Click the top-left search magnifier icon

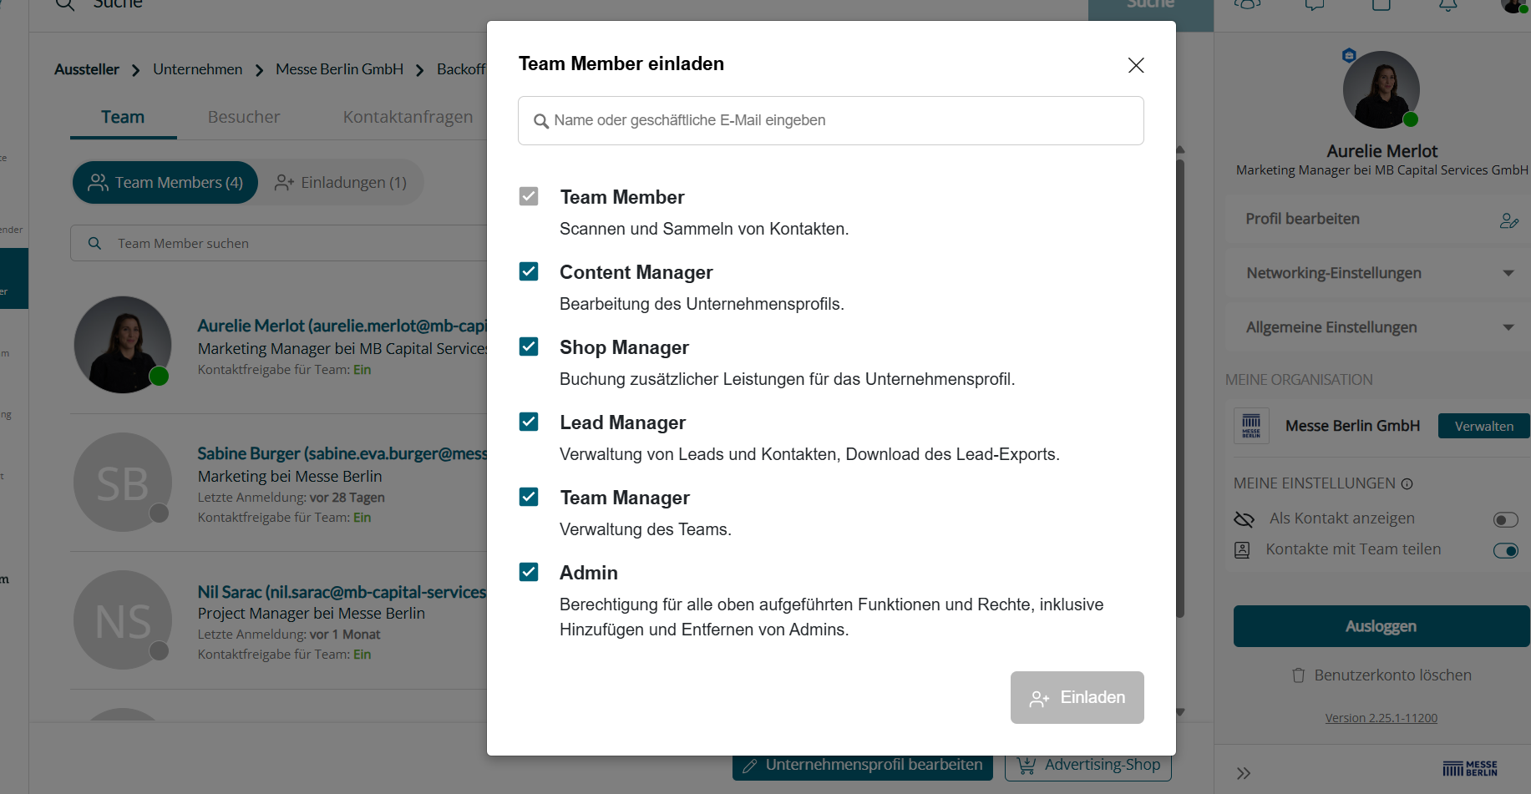65,4
